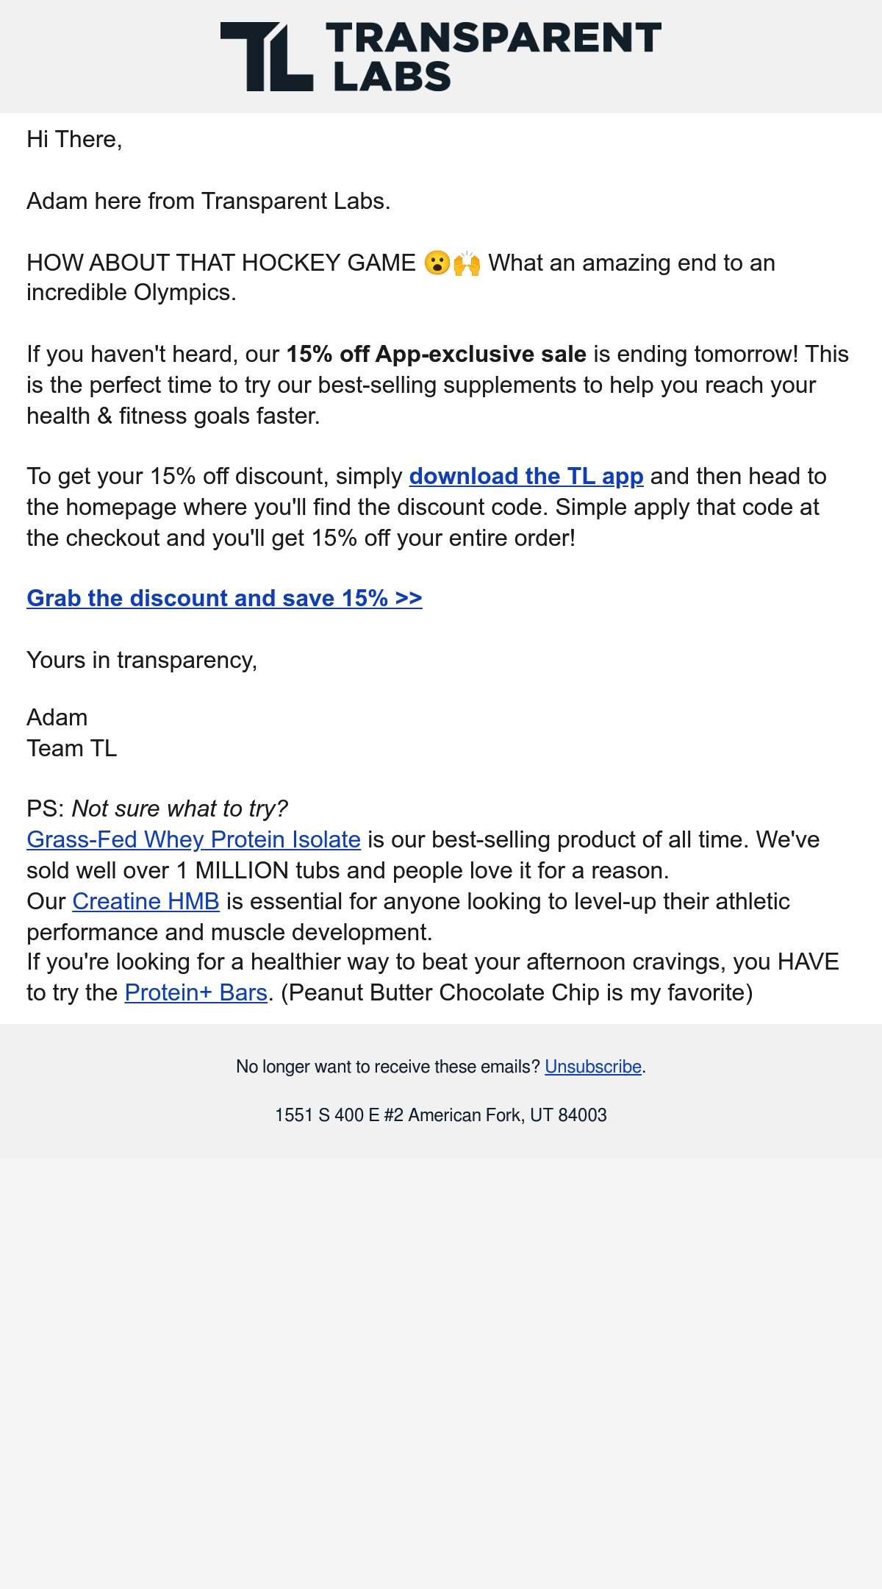Open the "download the TL app" link

(x=526, y=477)
